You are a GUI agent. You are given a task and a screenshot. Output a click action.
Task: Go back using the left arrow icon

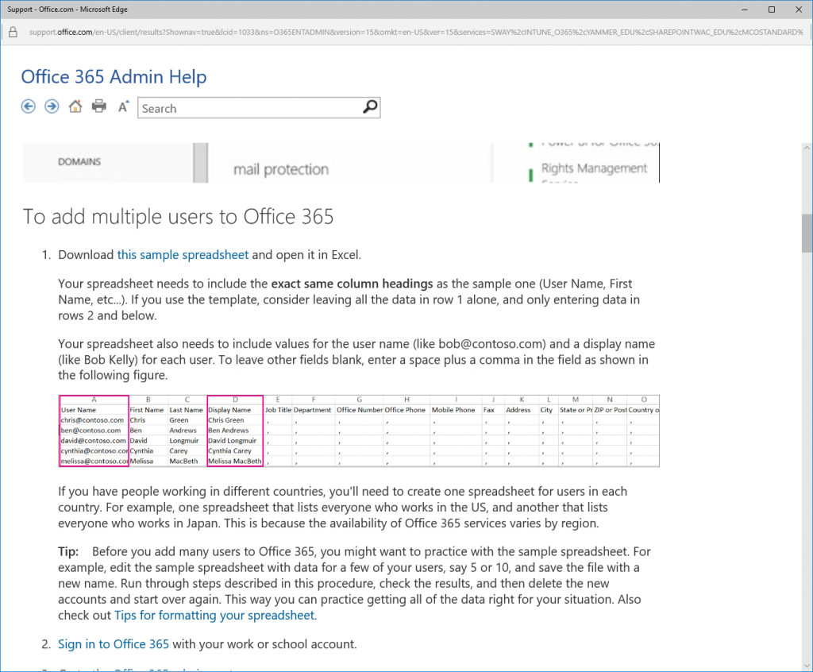point(29,106)
